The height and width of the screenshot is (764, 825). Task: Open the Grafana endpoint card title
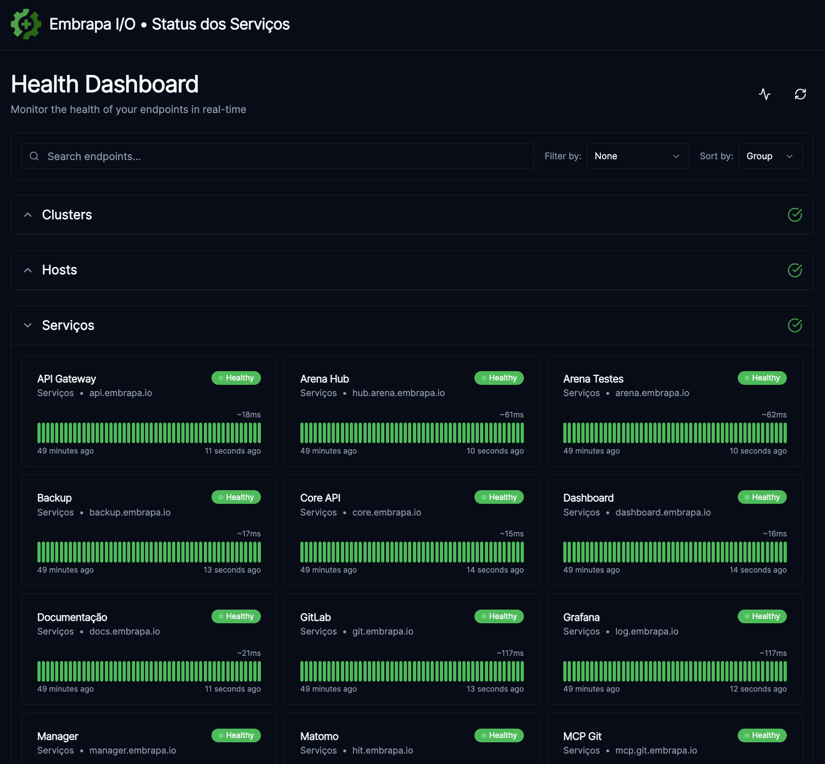click(x=581, y=617)
